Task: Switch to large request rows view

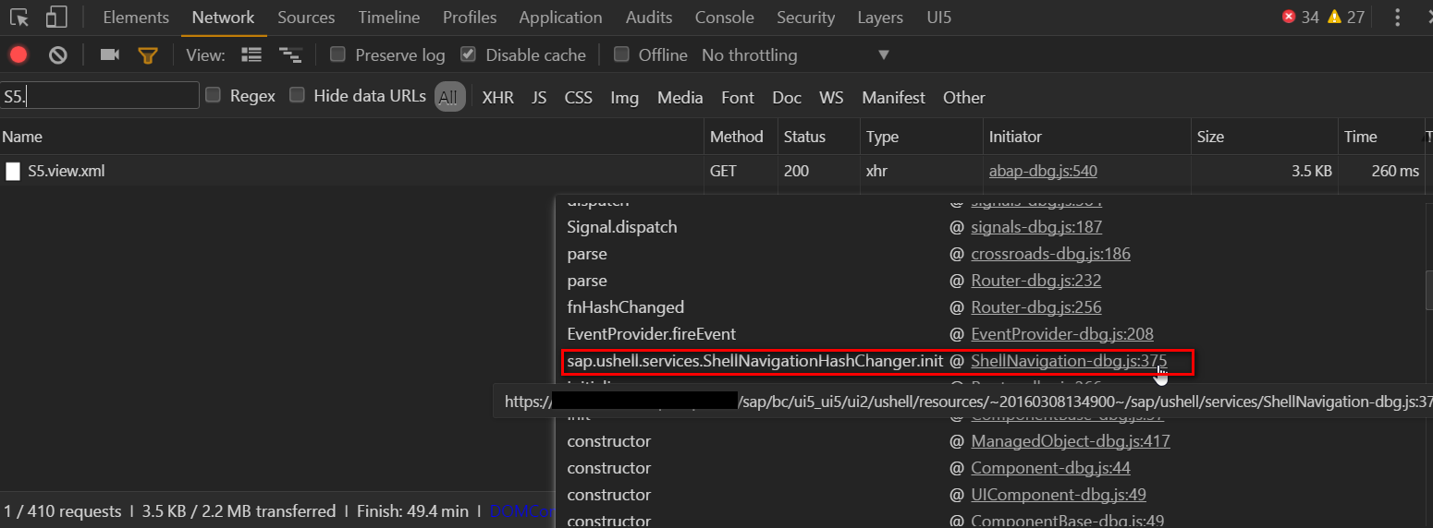Action: pos(251,55)
